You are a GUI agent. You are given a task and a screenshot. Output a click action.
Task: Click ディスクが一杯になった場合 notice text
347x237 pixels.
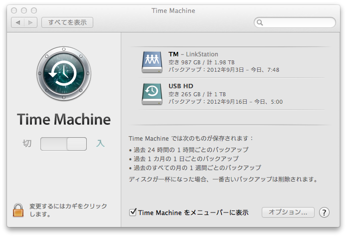click(x=223, y=179)
